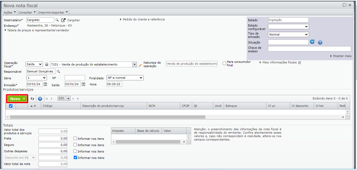This screenshot has width=357, height=170.
Task: Click the Estoque column header
Action: click(245, 106)
